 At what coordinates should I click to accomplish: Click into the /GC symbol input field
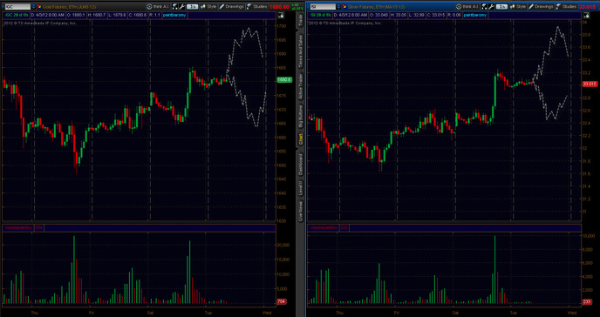17,6
